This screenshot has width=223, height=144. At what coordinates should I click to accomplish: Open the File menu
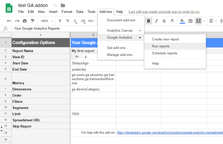click(21, 12)
